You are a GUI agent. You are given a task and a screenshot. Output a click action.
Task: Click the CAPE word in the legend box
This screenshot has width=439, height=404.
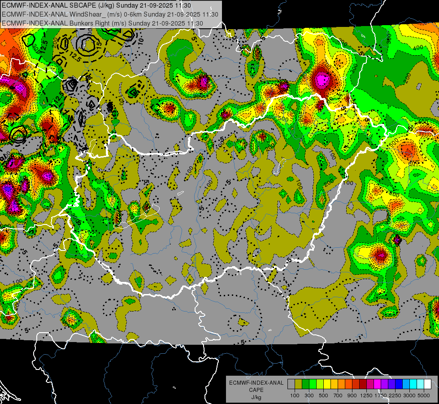256,390
